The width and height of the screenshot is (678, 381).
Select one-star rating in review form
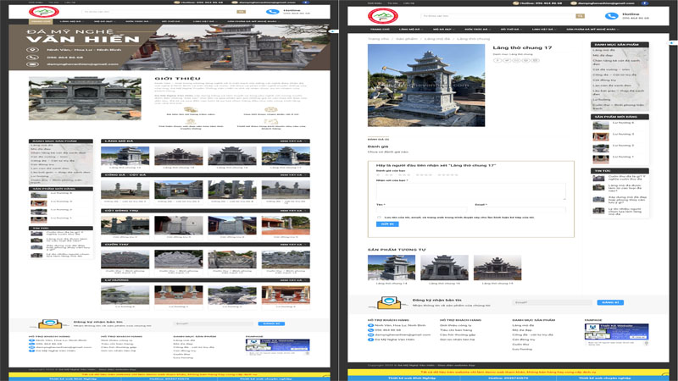coord(378,175)
